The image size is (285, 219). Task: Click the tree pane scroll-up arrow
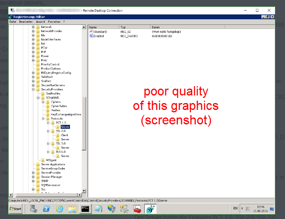(x=84, y=27)
